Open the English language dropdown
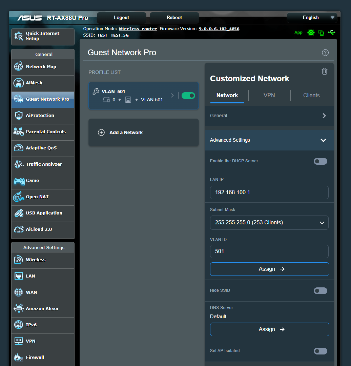Image resolution: width=351 pixels, height=366 pixels. pos(311,18)
